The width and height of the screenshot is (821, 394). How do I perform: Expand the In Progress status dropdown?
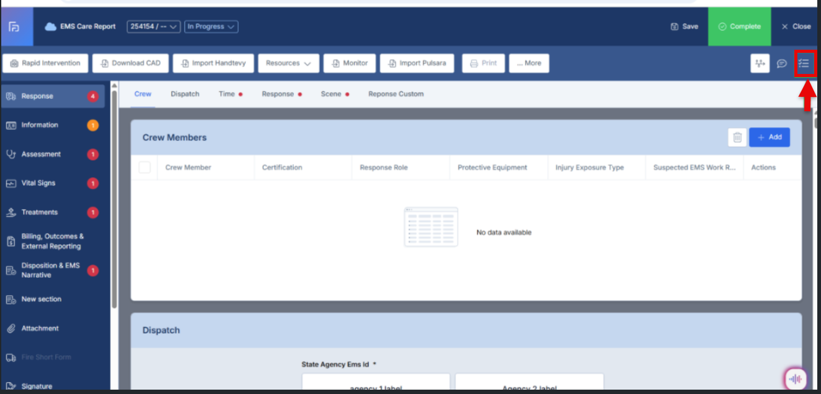pyautogui.click(x=211, y=27)
